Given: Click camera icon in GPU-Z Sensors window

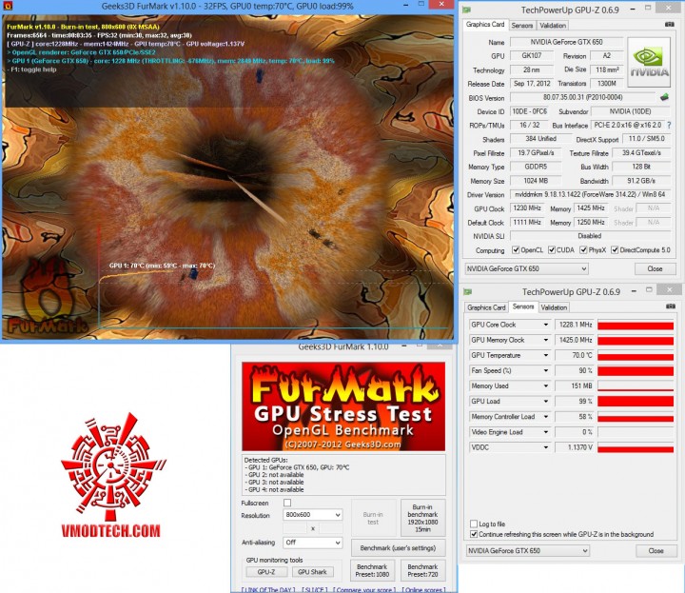Looking at the screenshot, I should [x=670, y=306].
